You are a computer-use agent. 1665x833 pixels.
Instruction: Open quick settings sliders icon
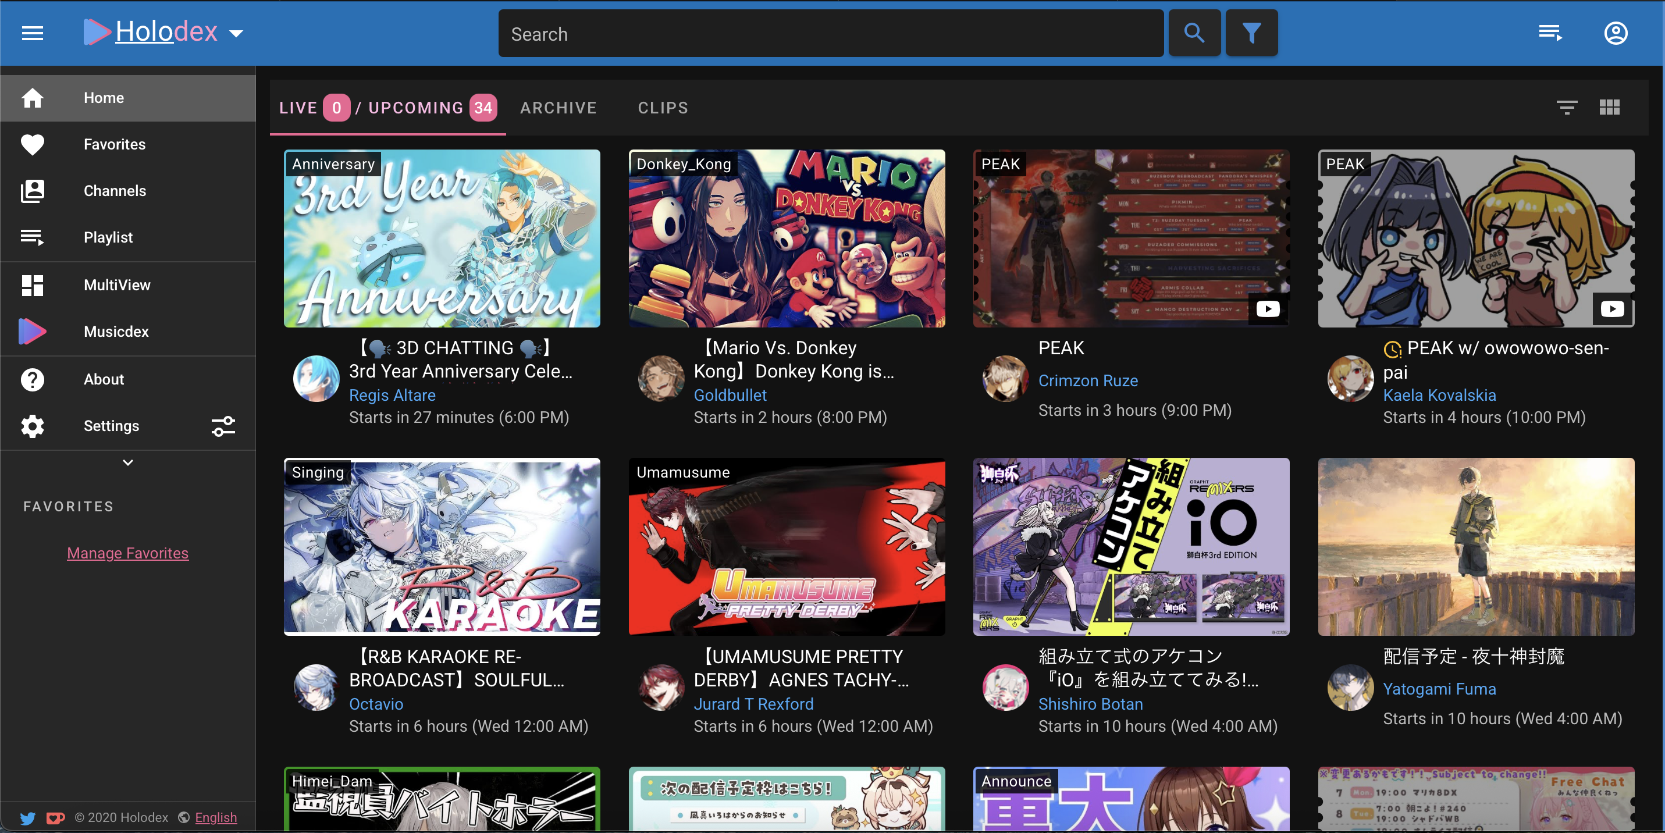click(223, 426)
